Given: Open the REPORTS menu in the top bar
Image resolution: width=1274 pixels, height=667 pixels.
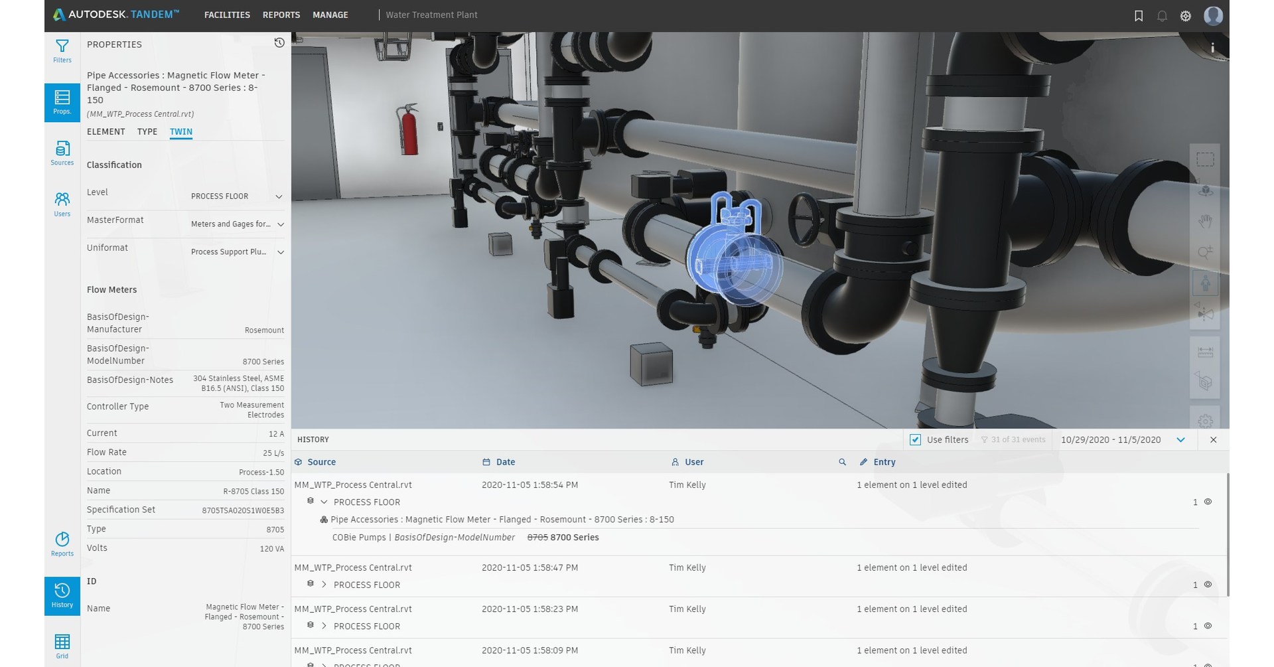Looking at the screenshot, I should [x=281, y=15].
